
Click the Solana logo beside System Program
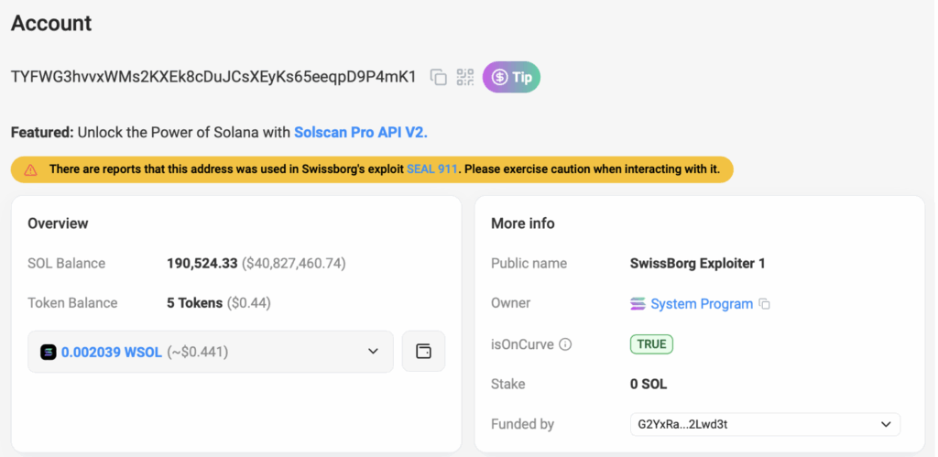(x=638, y=304)
